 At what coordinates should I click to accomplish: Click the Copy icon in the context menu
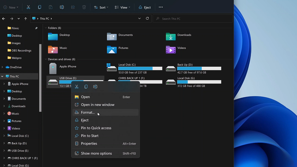(86, 87)
